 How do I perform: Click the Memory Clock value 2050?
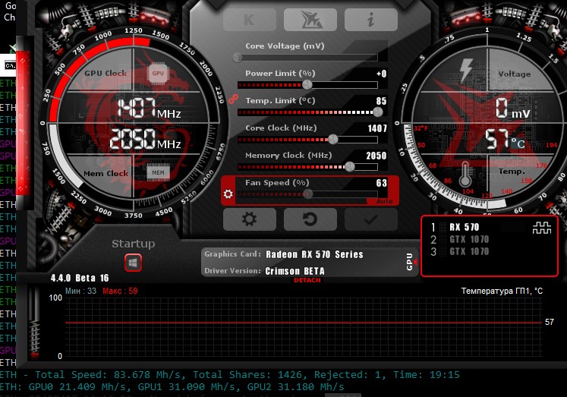[x=376, y=156]
